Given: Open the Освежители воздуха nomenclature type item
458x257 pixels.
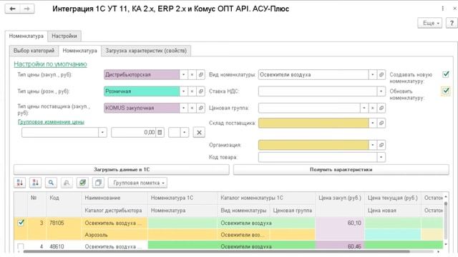Looking at the screenshot, I should (381, 75).
